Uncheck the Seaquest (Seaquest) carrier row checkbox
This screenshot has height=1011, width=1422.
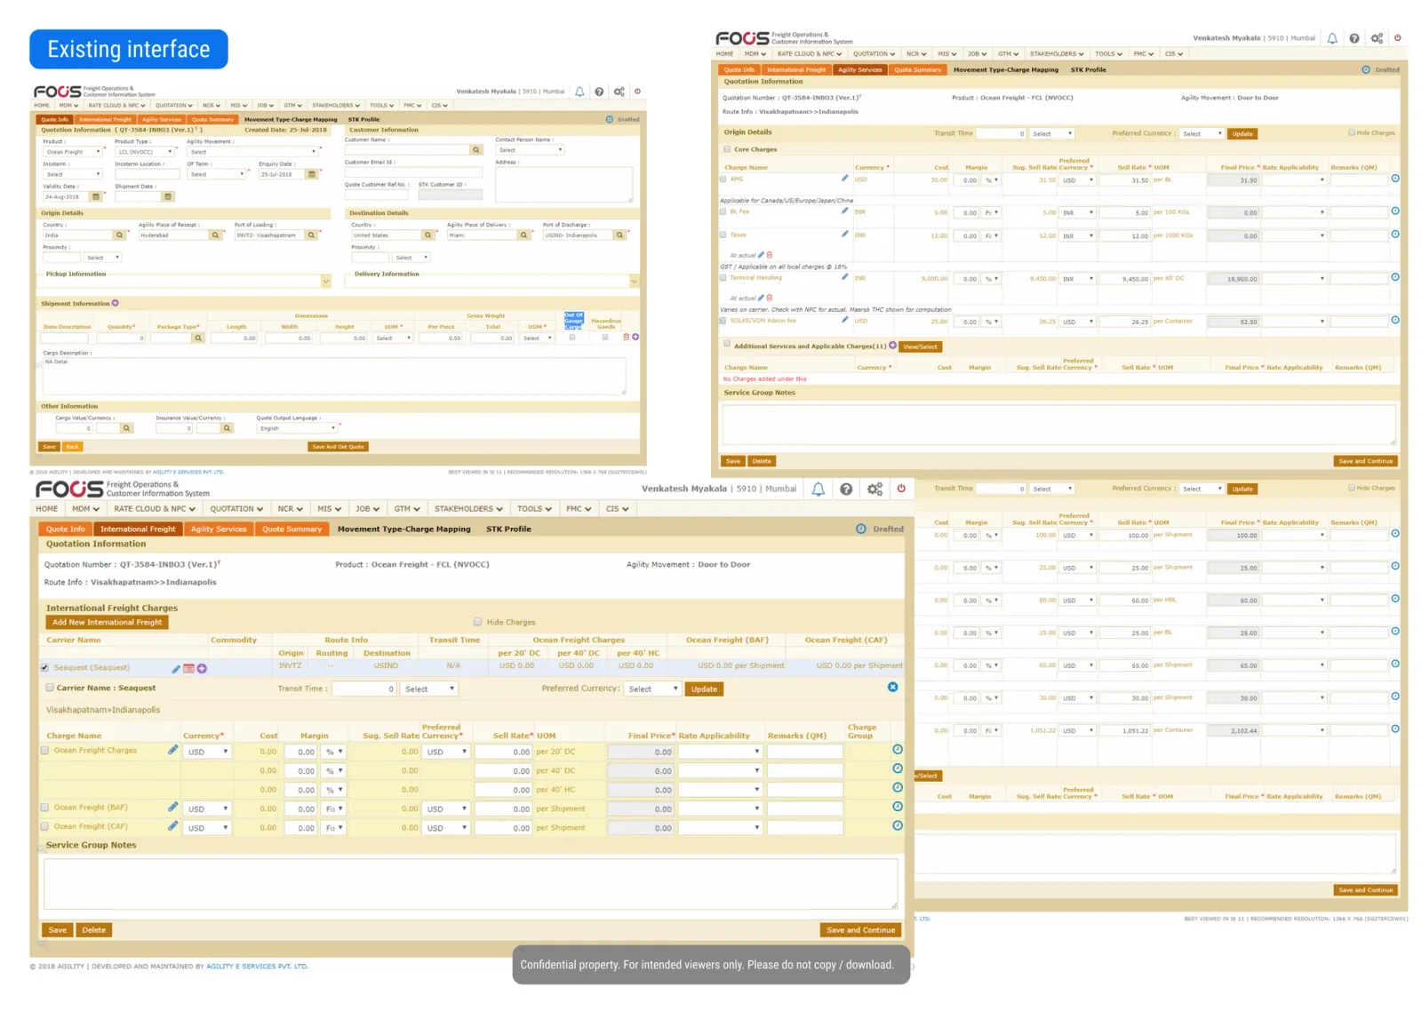tap(44, 667)
